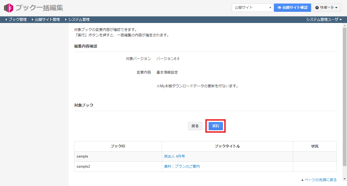Click the 対象ブック section heading

(x=84, y=105)
